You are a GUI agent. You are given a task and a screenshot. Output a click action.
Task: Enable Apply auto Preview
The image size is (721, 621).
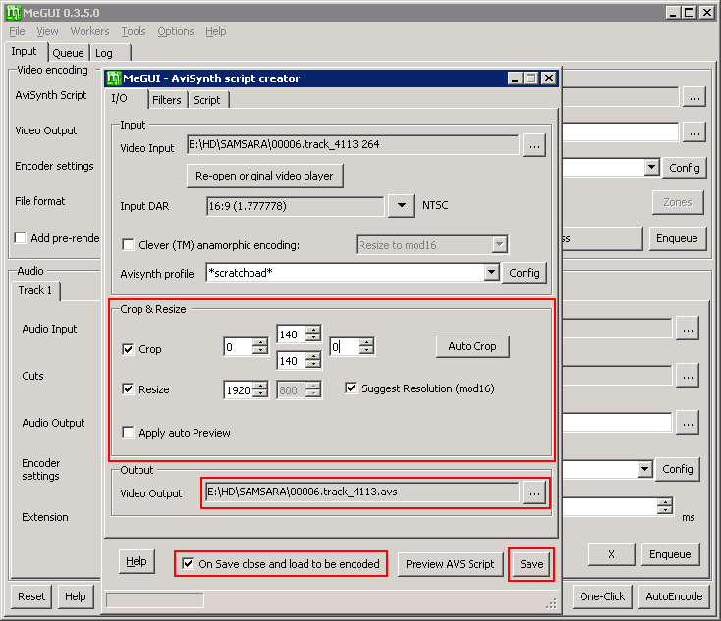click(129, 432)
